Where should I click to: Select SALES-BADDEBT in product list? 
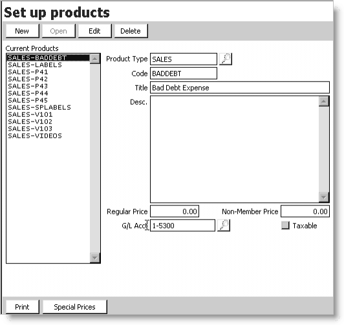[48, 58]
